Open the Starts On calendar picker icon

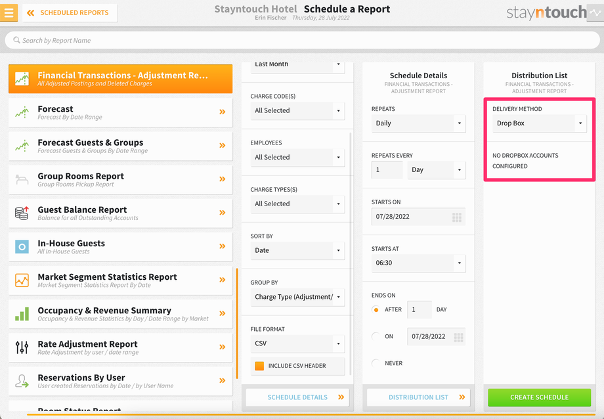coord(457,217)
